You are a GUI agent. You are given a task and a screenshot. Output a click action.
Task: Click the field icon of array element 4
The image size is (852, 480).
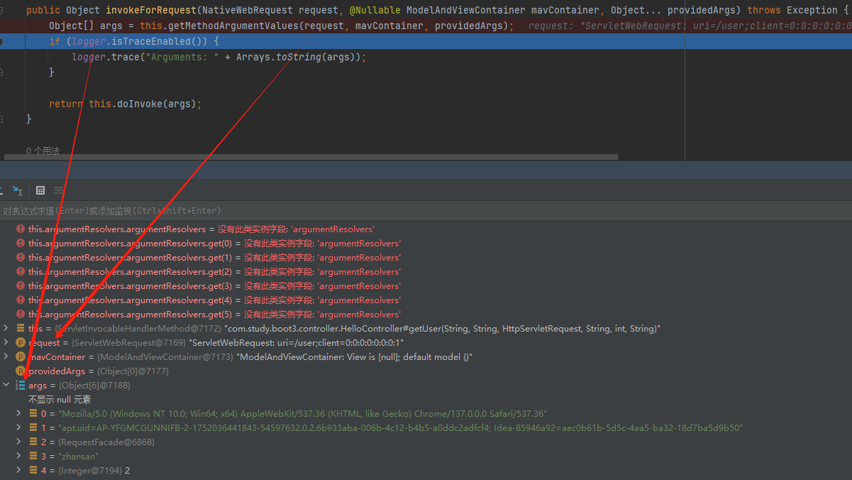33,471
